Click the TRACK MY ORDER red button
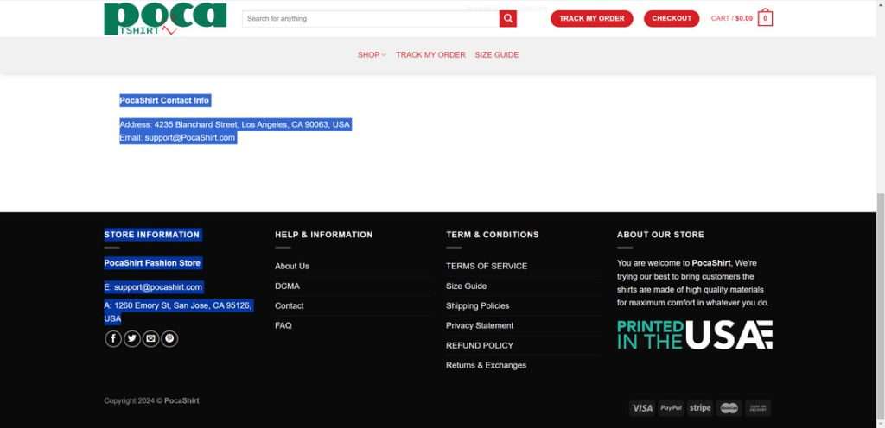 (x=591, y=19)
